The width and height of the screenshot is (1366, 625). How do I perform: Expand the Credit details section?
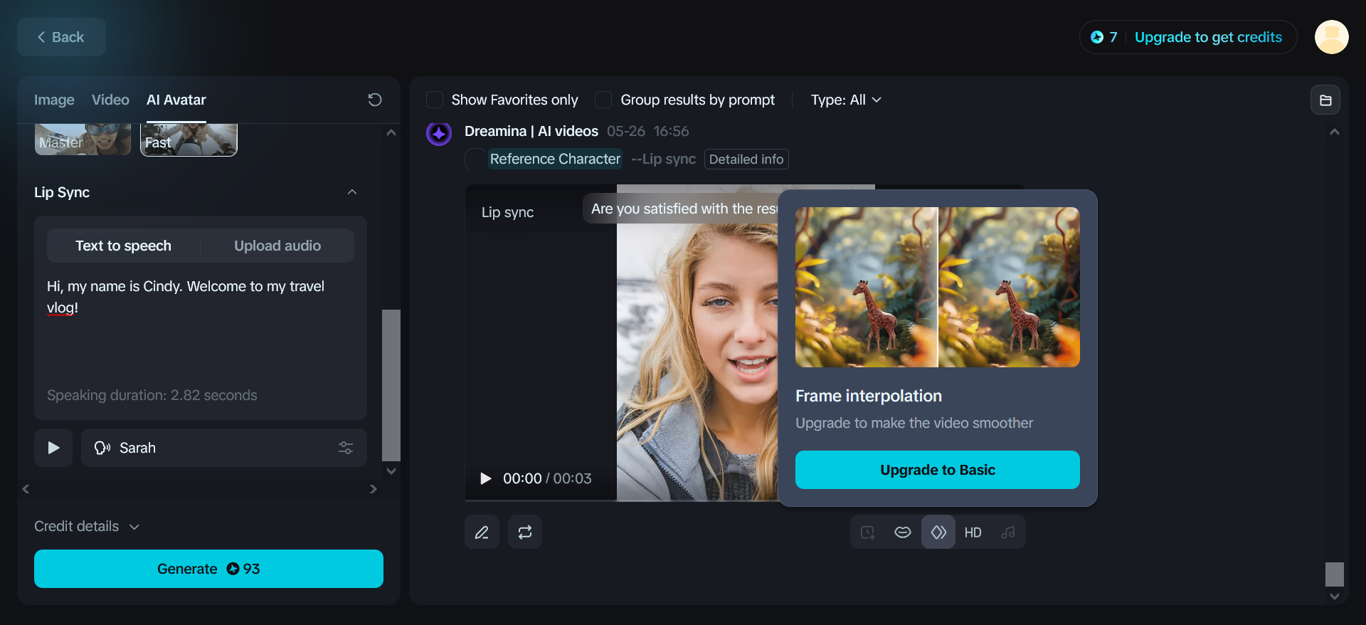click(x=87, y=526)
